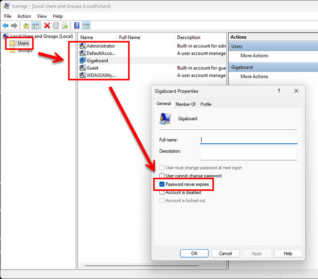
Task: Toggle the Show/Hide Action Pane icon
Action: coord(86,26)
